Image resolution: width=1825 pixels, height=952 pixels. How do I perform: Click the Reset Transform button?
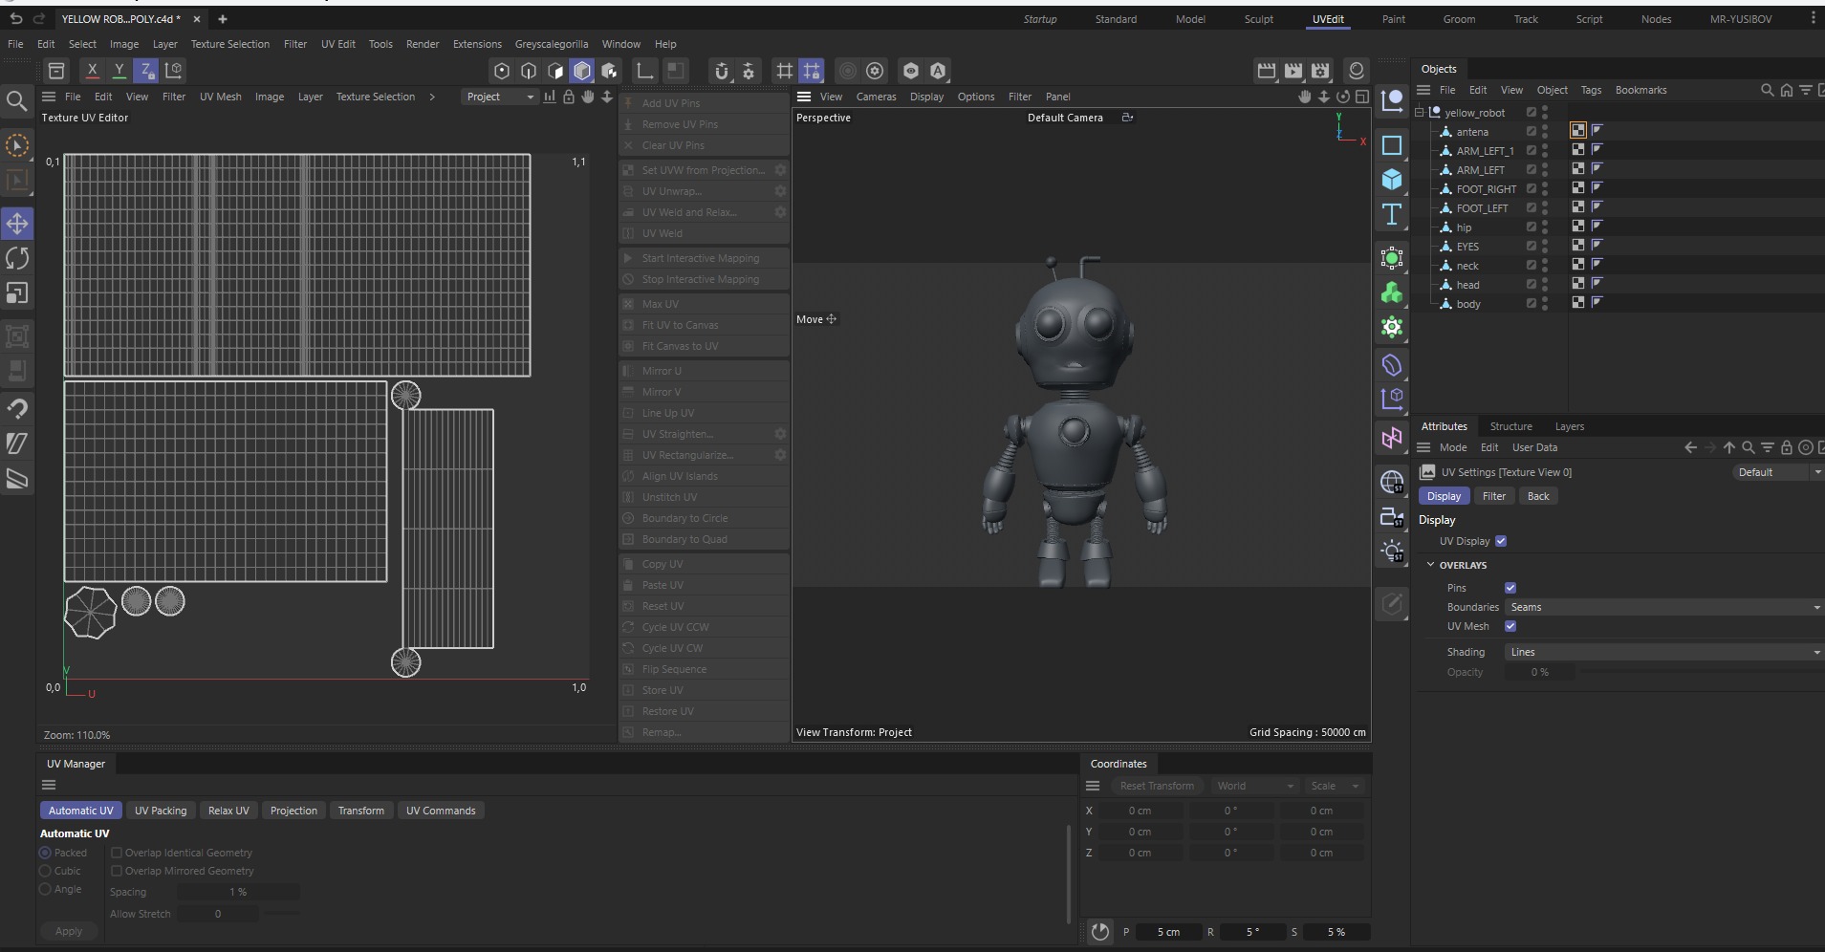pyautogui.click(x=1157, y=786)
